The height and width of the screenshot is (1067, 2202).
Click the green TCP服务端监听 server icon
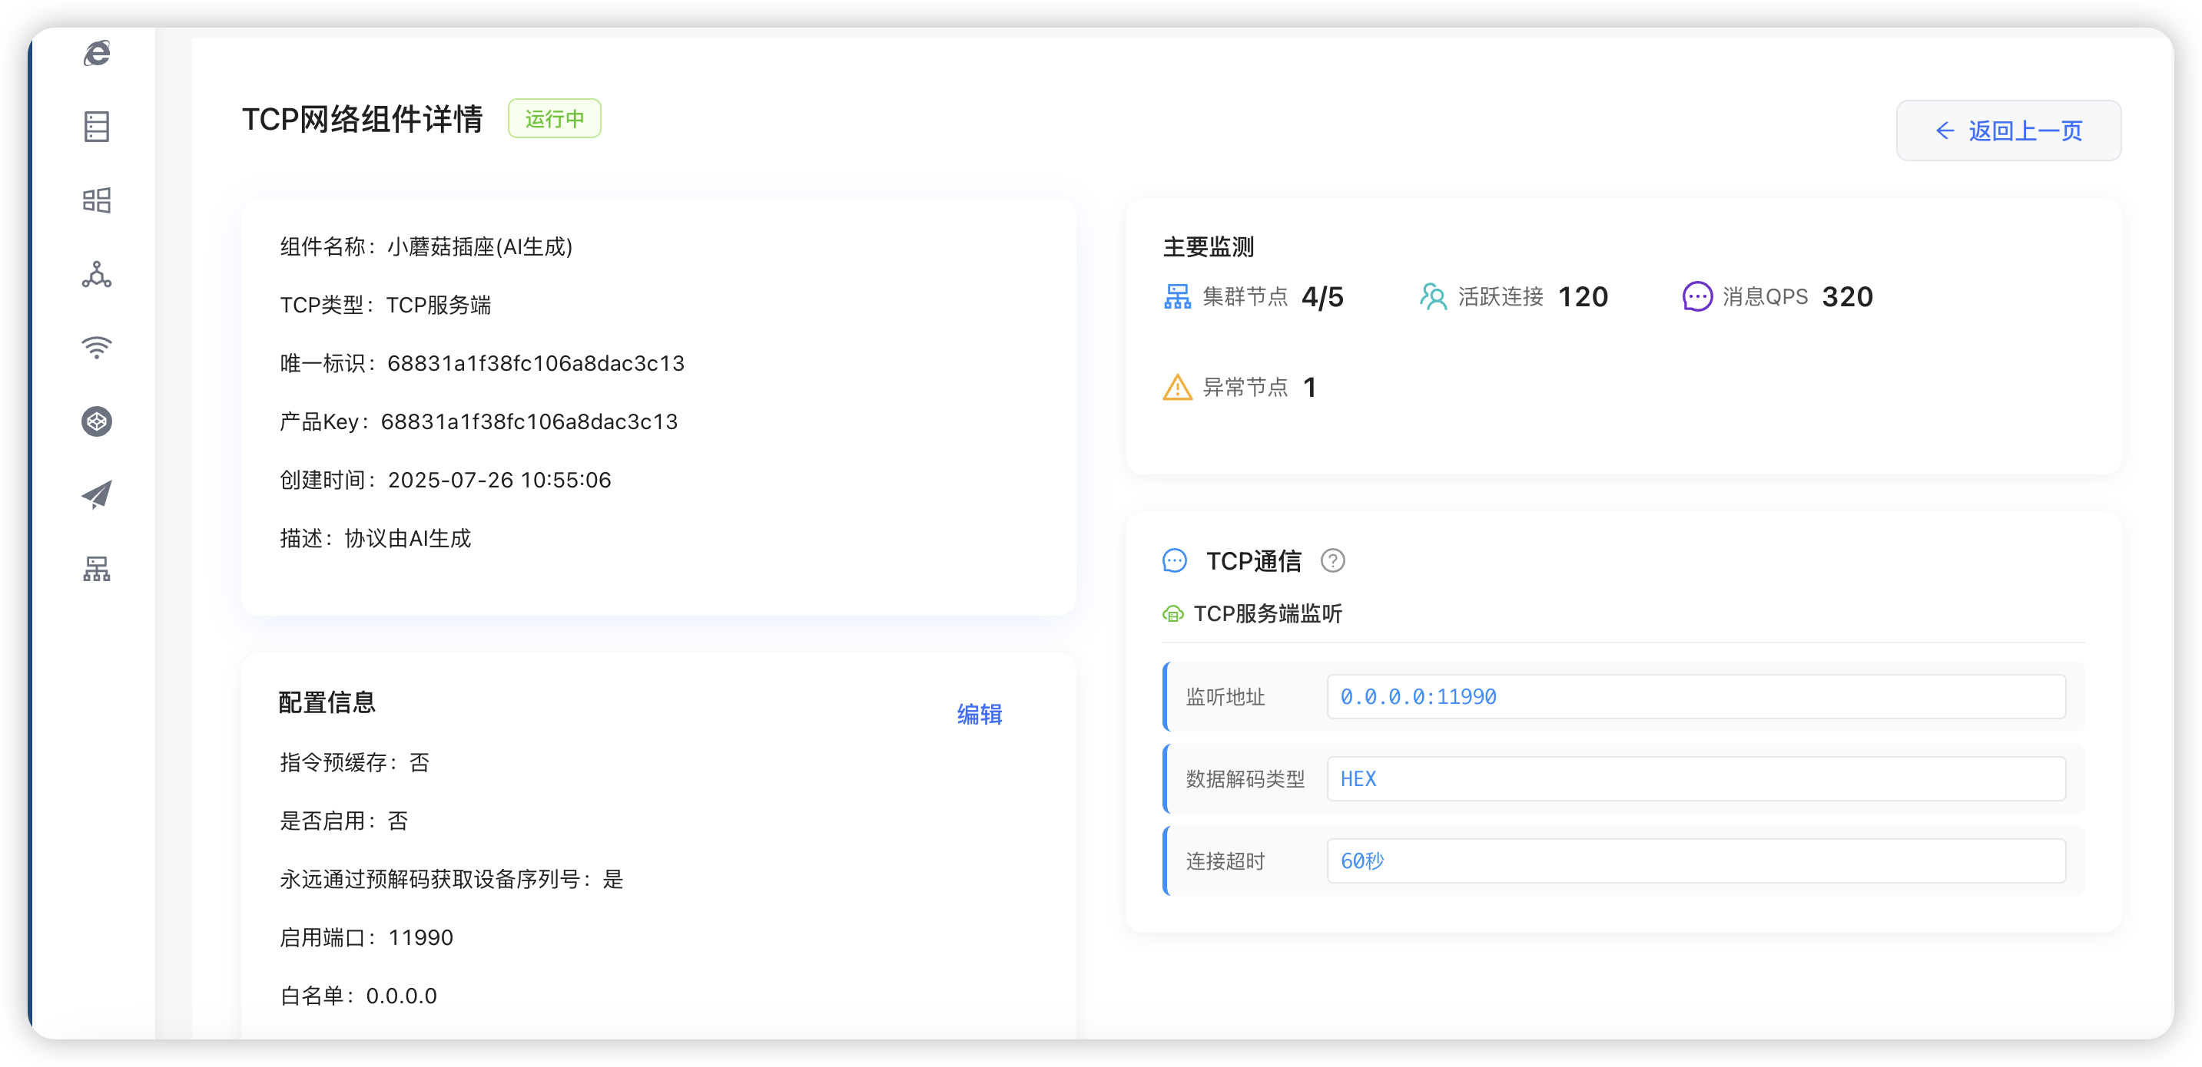1174,613
